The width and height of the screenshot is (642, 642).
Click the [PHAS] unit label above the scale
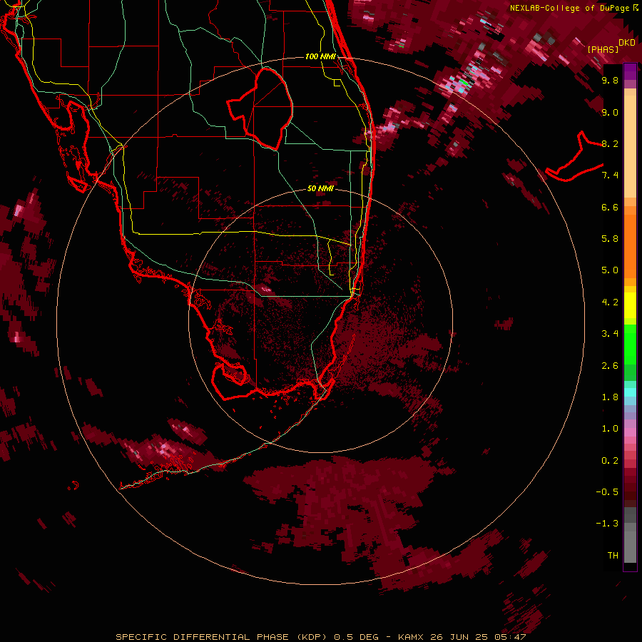click(603, 50)
